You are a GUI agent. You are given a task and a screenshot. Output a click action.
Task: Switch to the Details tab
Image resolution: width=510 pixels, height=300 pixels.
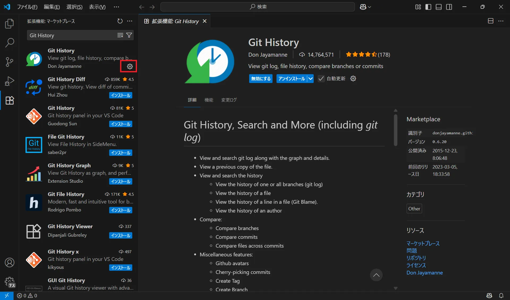click(192, 100)
